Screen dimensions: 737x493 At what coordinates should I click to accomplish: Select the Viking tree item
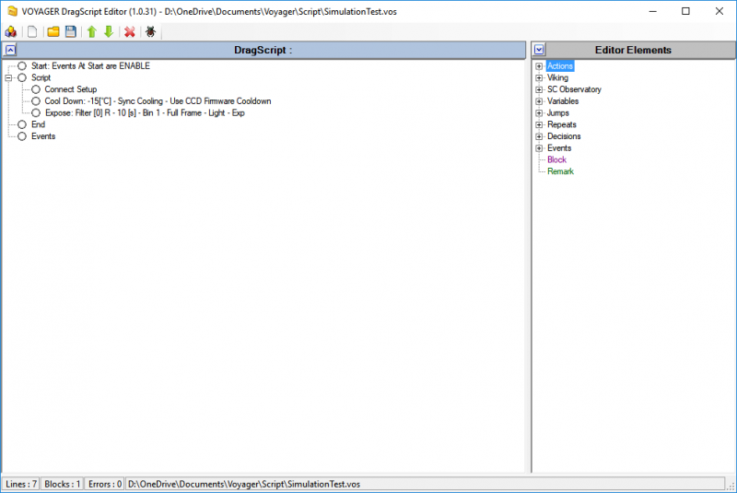557,78
